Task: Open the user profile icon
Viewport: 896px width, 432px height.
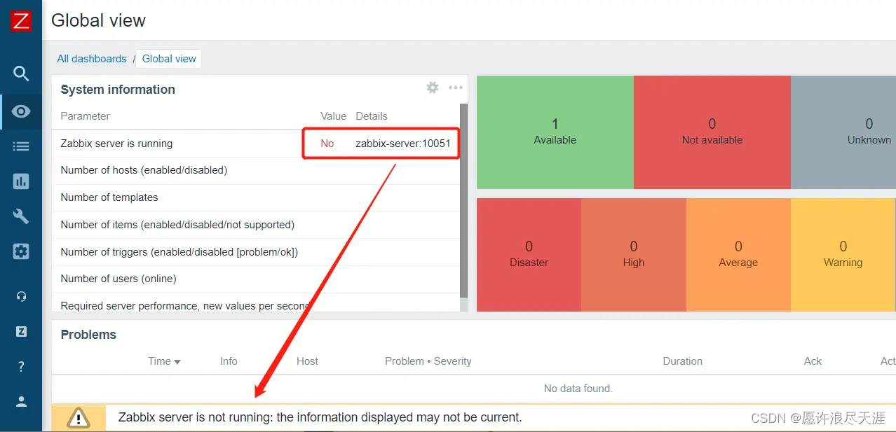Action: (21, 401)
